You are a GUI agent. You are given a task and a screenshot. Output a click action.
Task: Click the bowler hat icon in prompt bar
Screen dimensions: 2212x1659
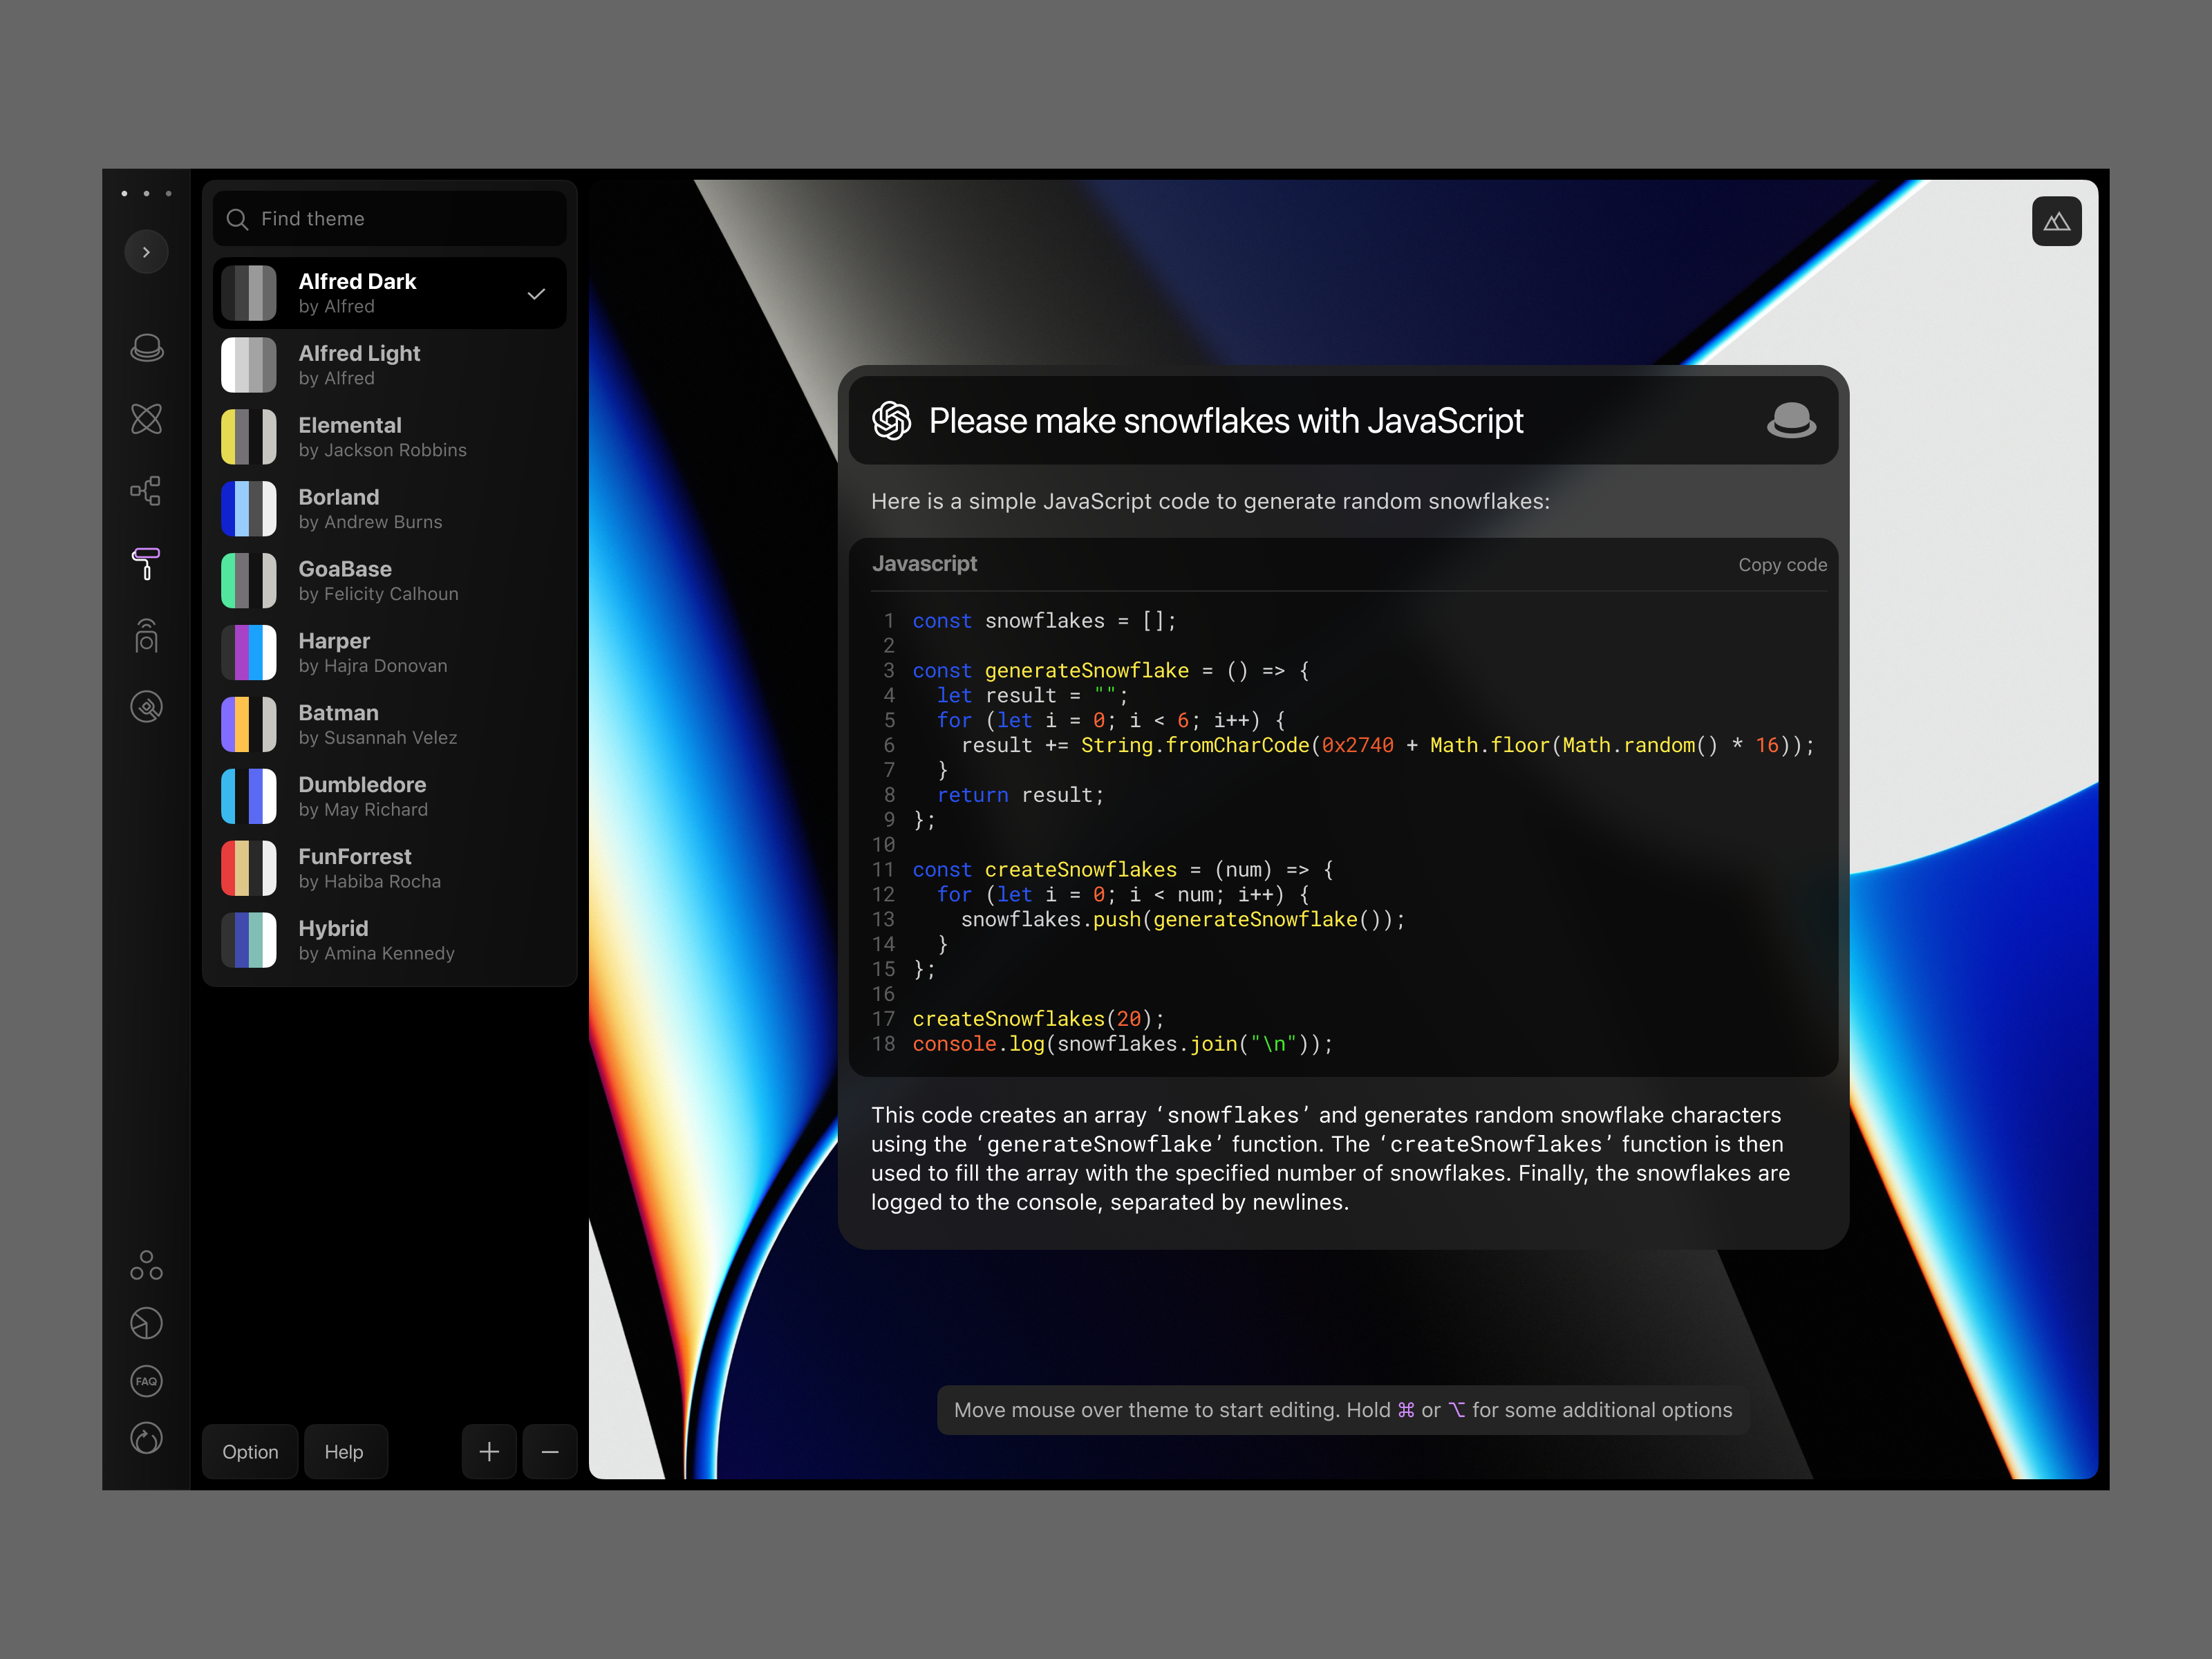click(1790, 421)
